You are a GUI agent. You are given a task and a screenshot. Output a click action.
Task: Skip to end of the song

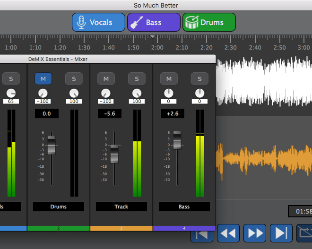point(281,233)
